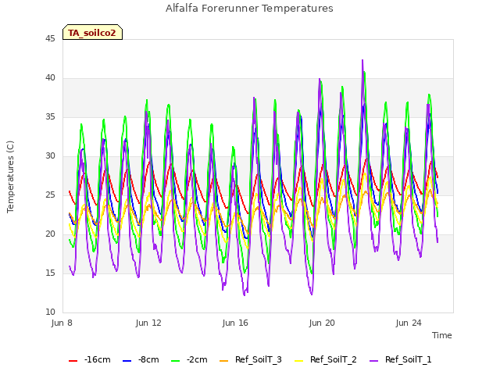Click the chart title Alfalfa Forerunner Temperatures

249,9
